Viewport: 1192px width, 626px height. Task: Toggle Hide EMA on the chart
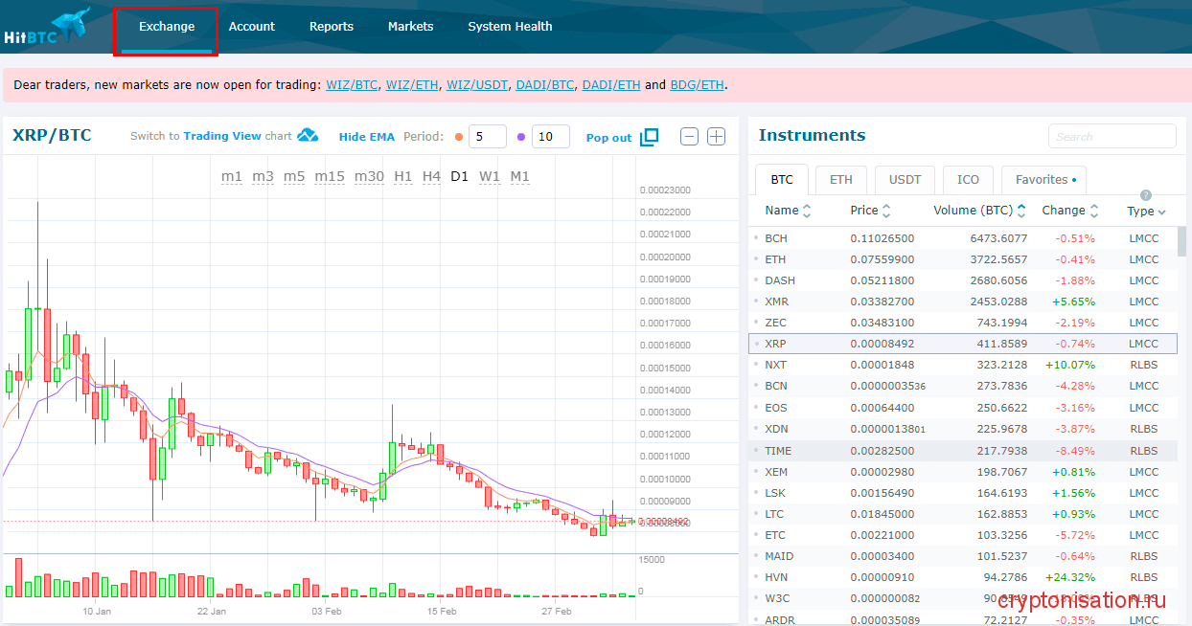pos(366,137)
